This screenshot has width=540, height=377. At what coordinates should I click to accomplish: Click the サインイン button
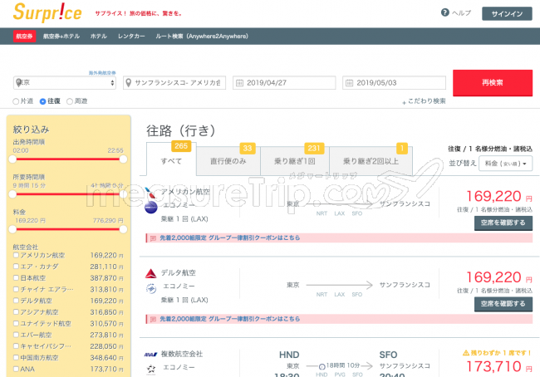[x=507, y=14]
